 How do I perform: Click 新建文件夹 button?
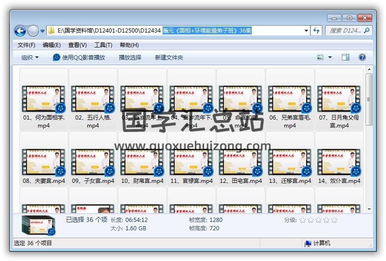pyautogui.click(x=169, y=57)
